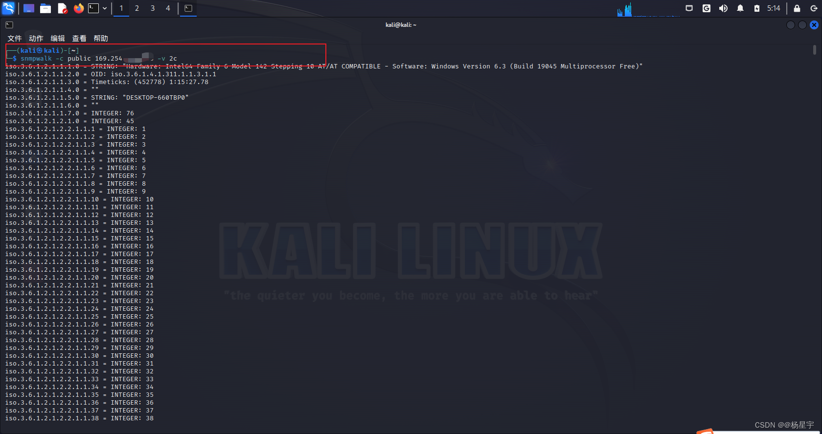
Task: Expand the terminal launcher dropdown arrow
Action: click(x=105, y=8)
